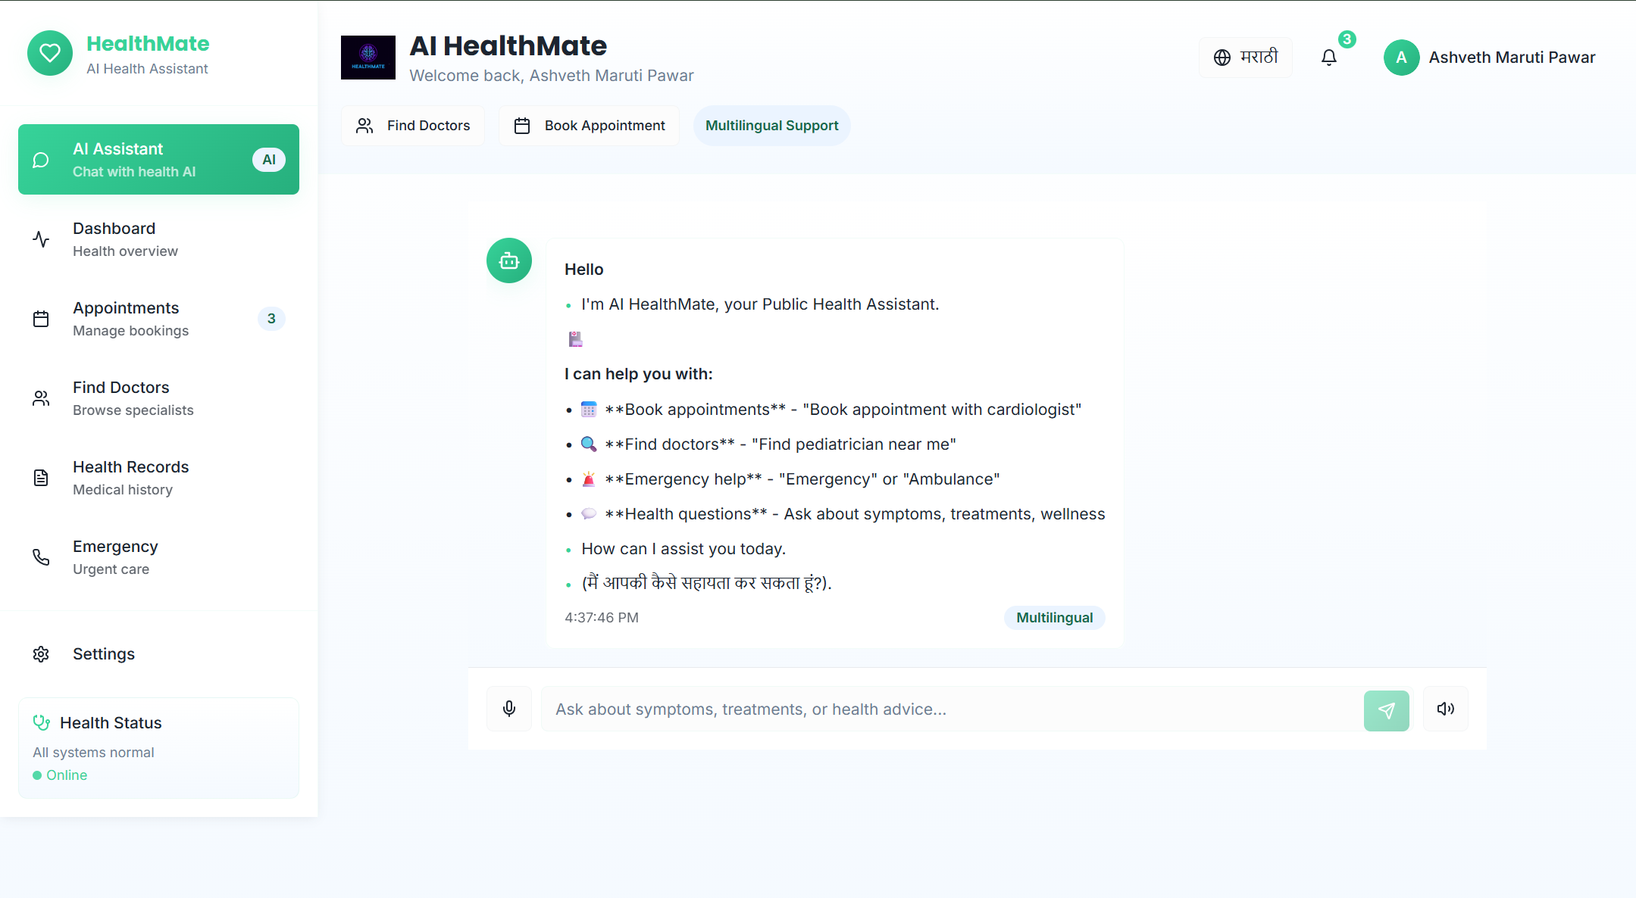Select AI Assistant in the sidebar
This screenshot has width=1636, height=898.
(158, 160)
